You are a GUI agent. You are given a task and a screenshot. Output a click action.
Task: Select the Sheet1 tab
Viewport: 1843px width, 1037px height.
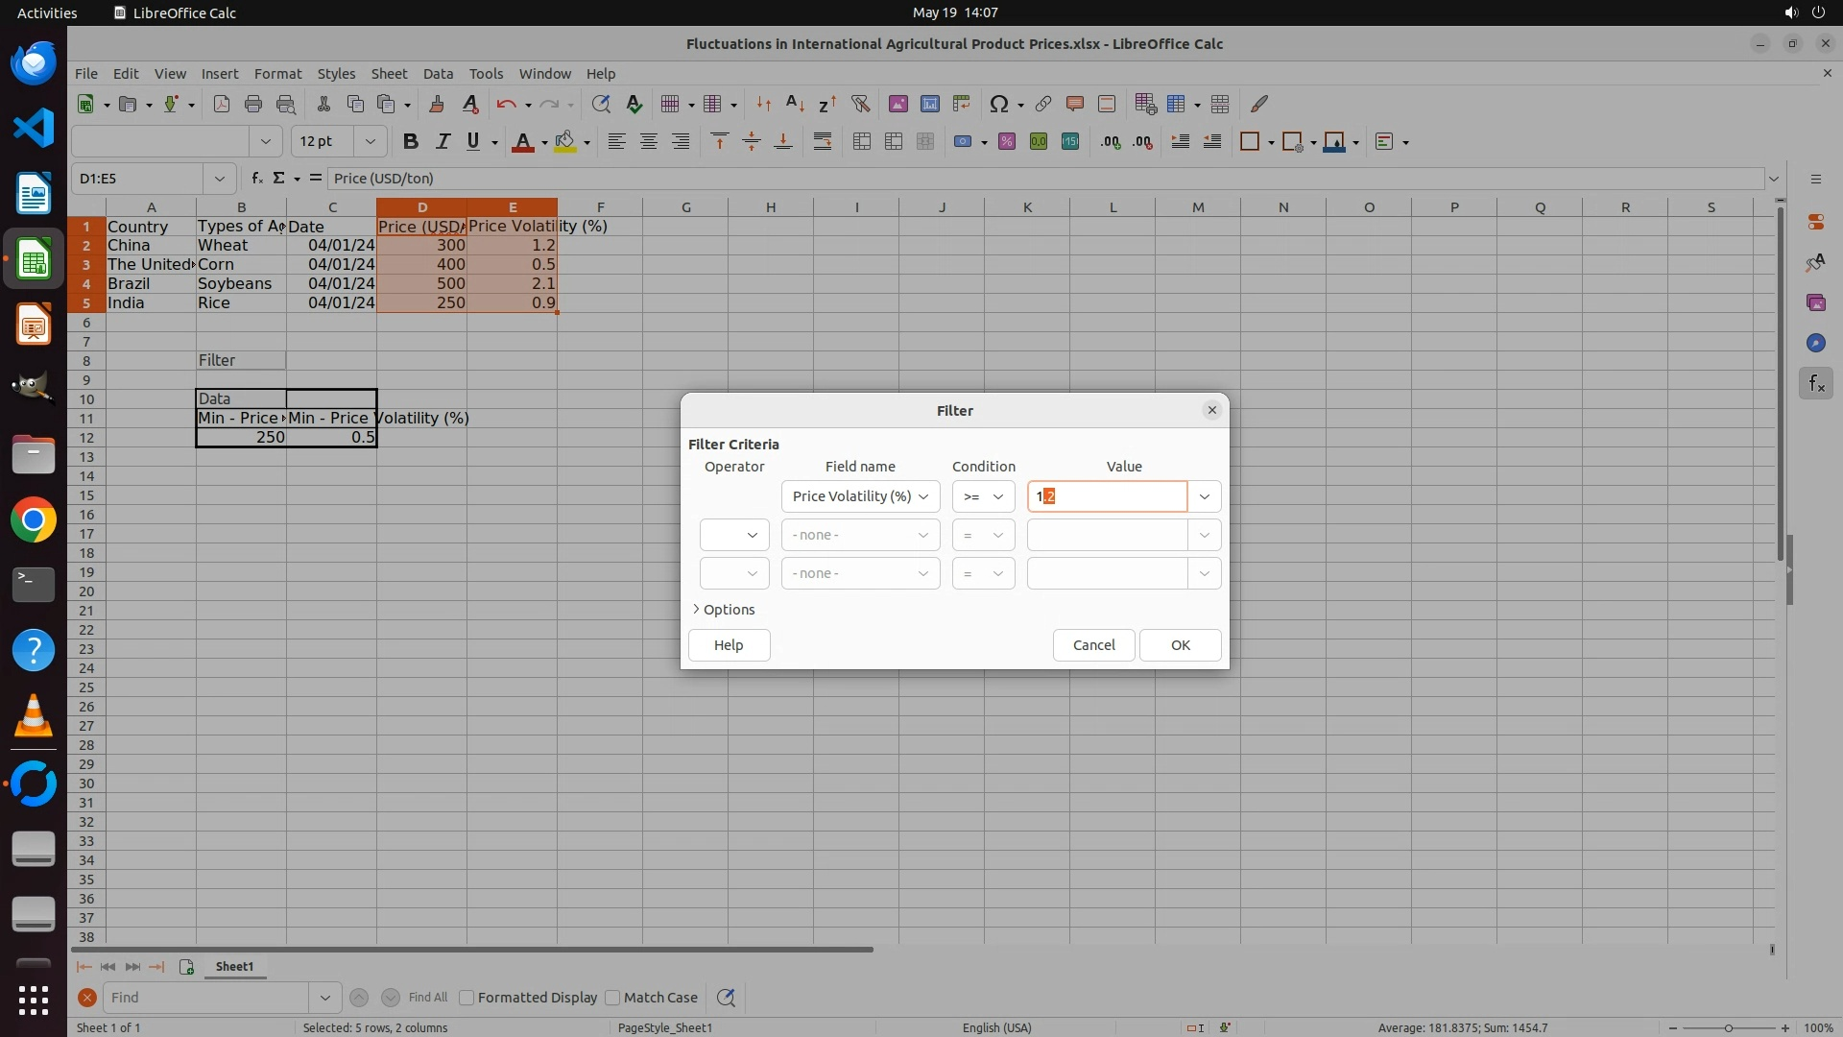(234, 967)
